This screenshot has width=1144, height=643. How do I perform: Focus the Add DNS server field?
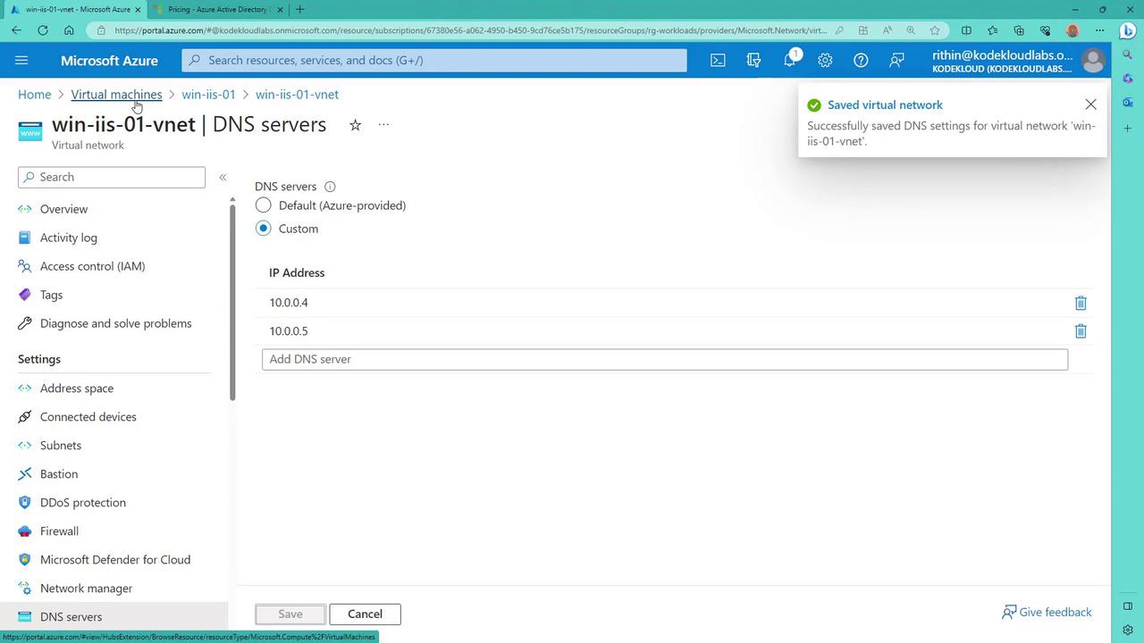tap(665, 359)
